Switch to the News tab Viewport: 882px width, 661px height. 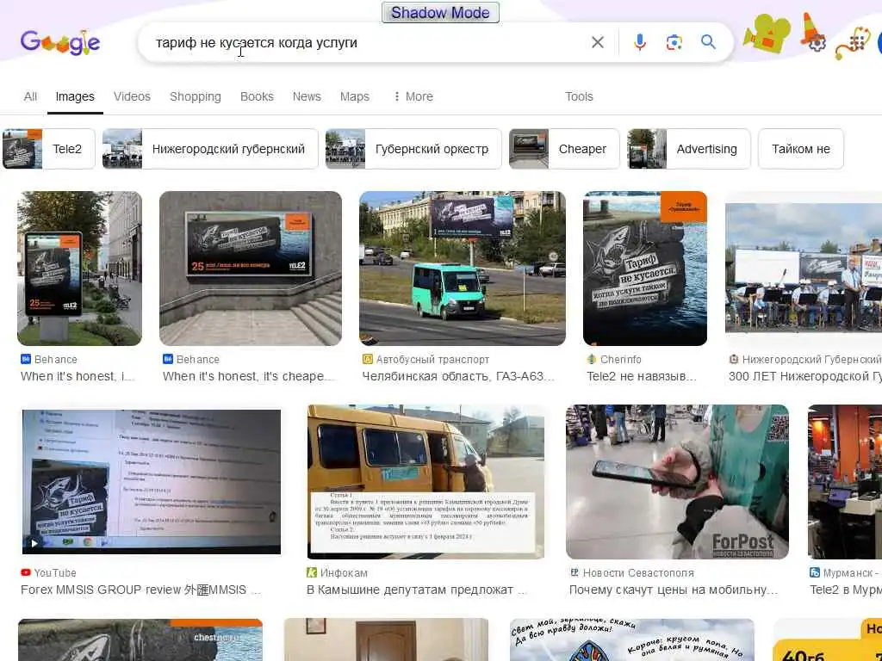click(307, 96)
